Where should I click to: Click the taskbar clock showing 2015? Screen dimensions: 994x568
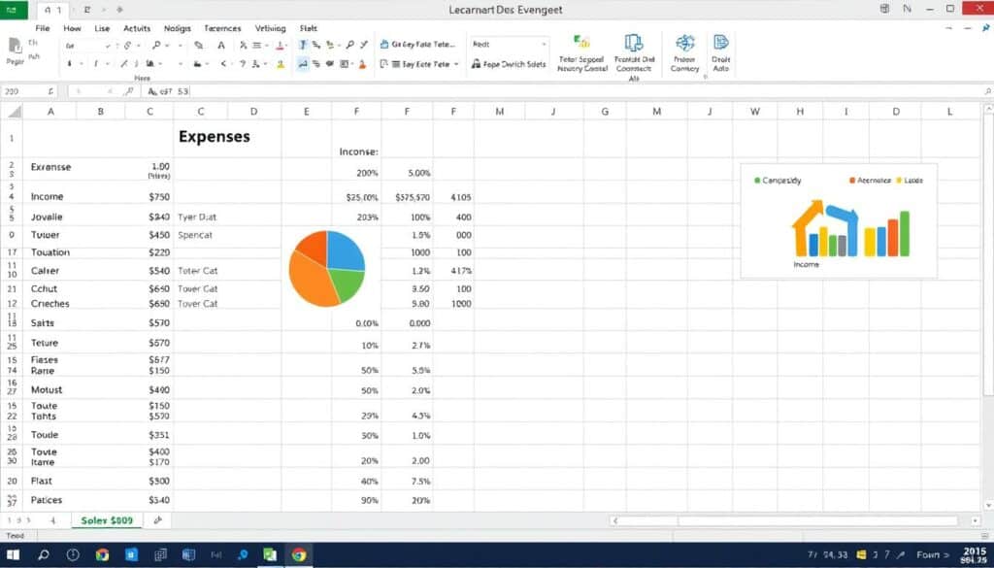coord(975,554)
